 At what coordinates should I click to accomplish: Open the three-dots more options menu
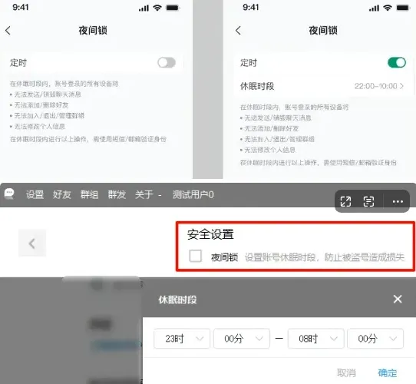(398, 201)
